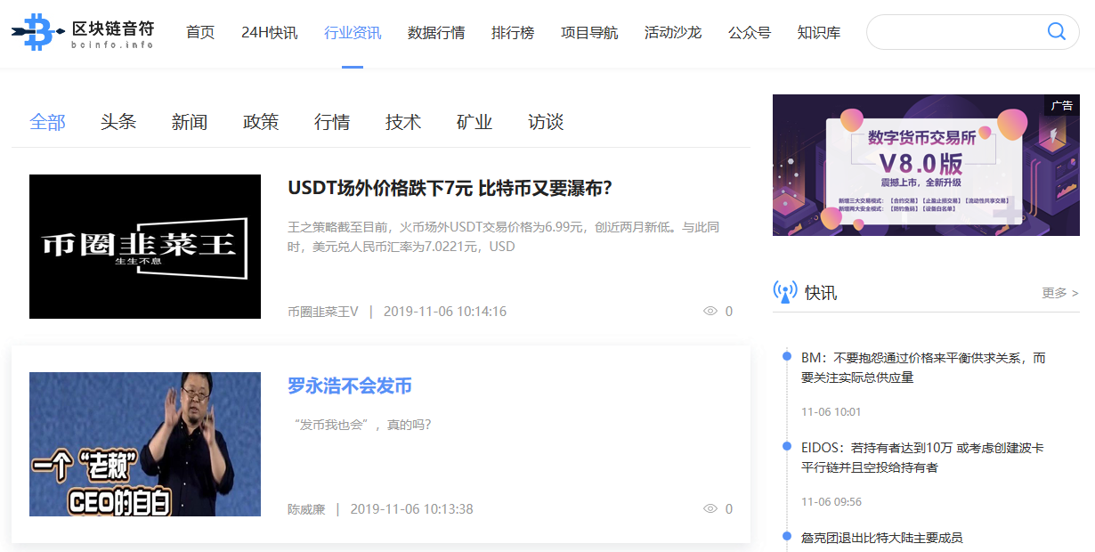
Task: Open the 24H快讯 navigation item
Action: point(270,33)
